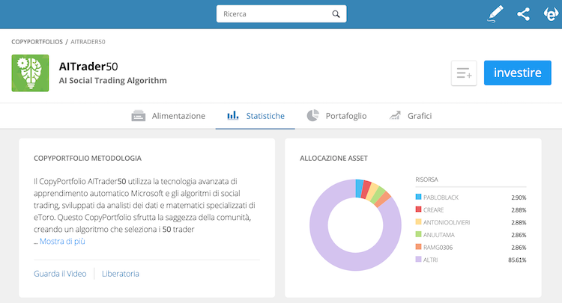Select PABLOBLACK in the asset list

[x=441, y=198]
